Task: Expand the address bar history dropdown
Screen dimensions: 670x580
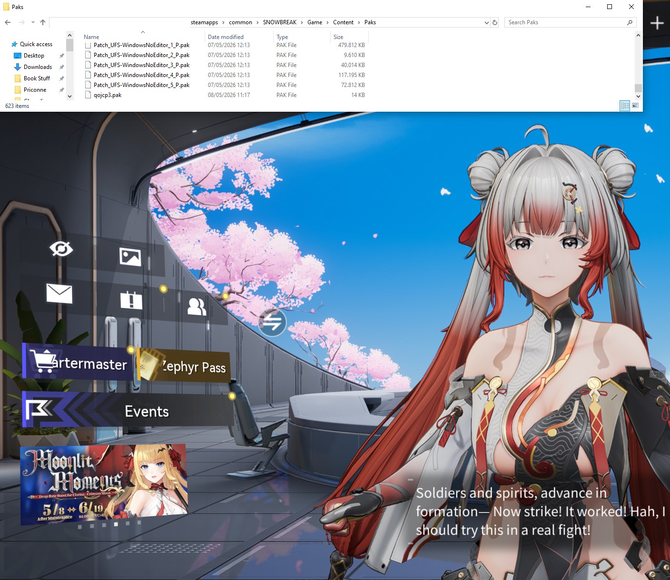Action: point(486,22)
